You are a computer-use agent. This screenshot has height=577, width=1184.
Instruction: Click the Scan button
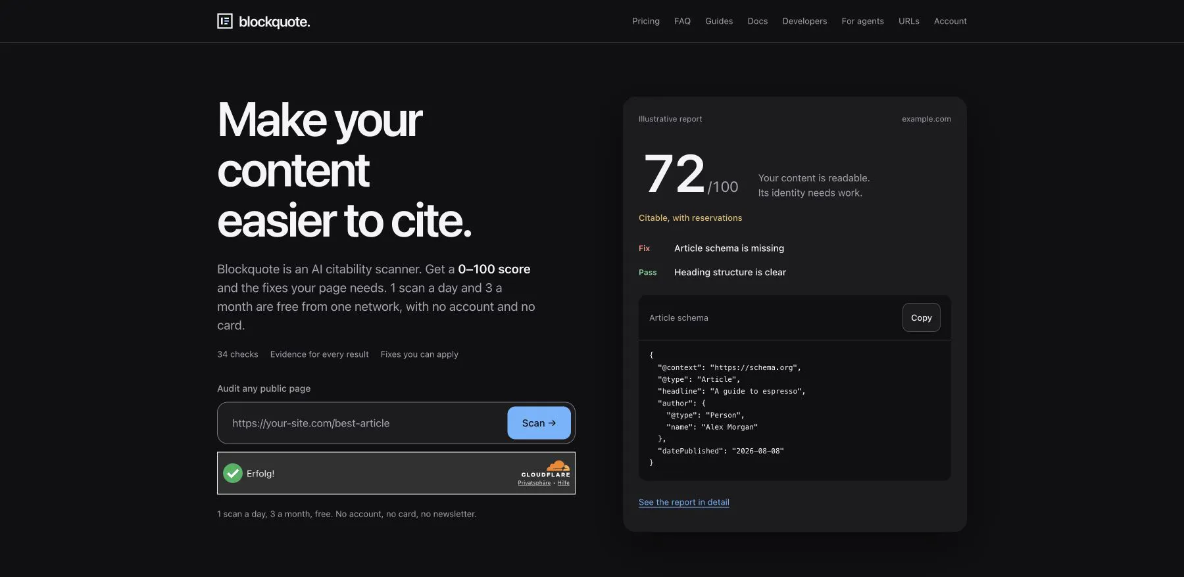point(539,423)
